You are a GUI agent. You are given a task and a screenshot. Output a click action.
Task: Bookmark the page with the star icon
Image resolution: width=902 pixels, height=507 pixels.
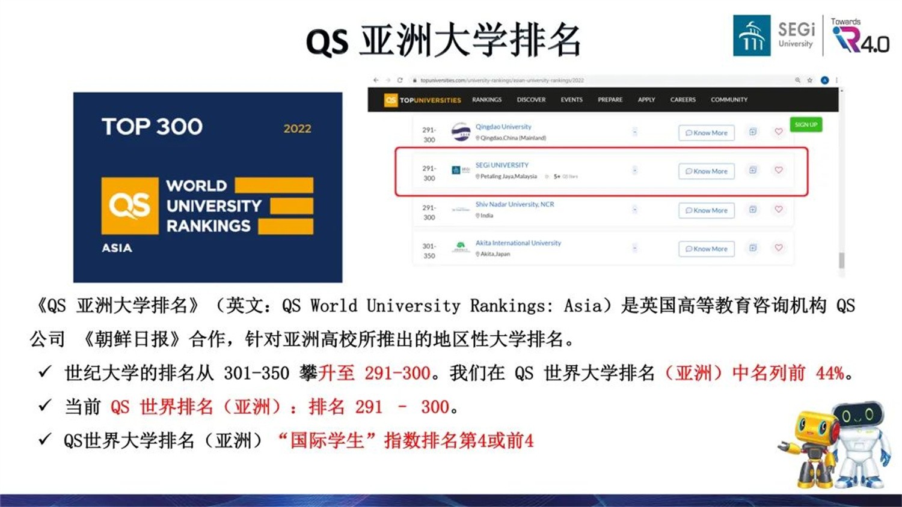[x=810, y=80]
